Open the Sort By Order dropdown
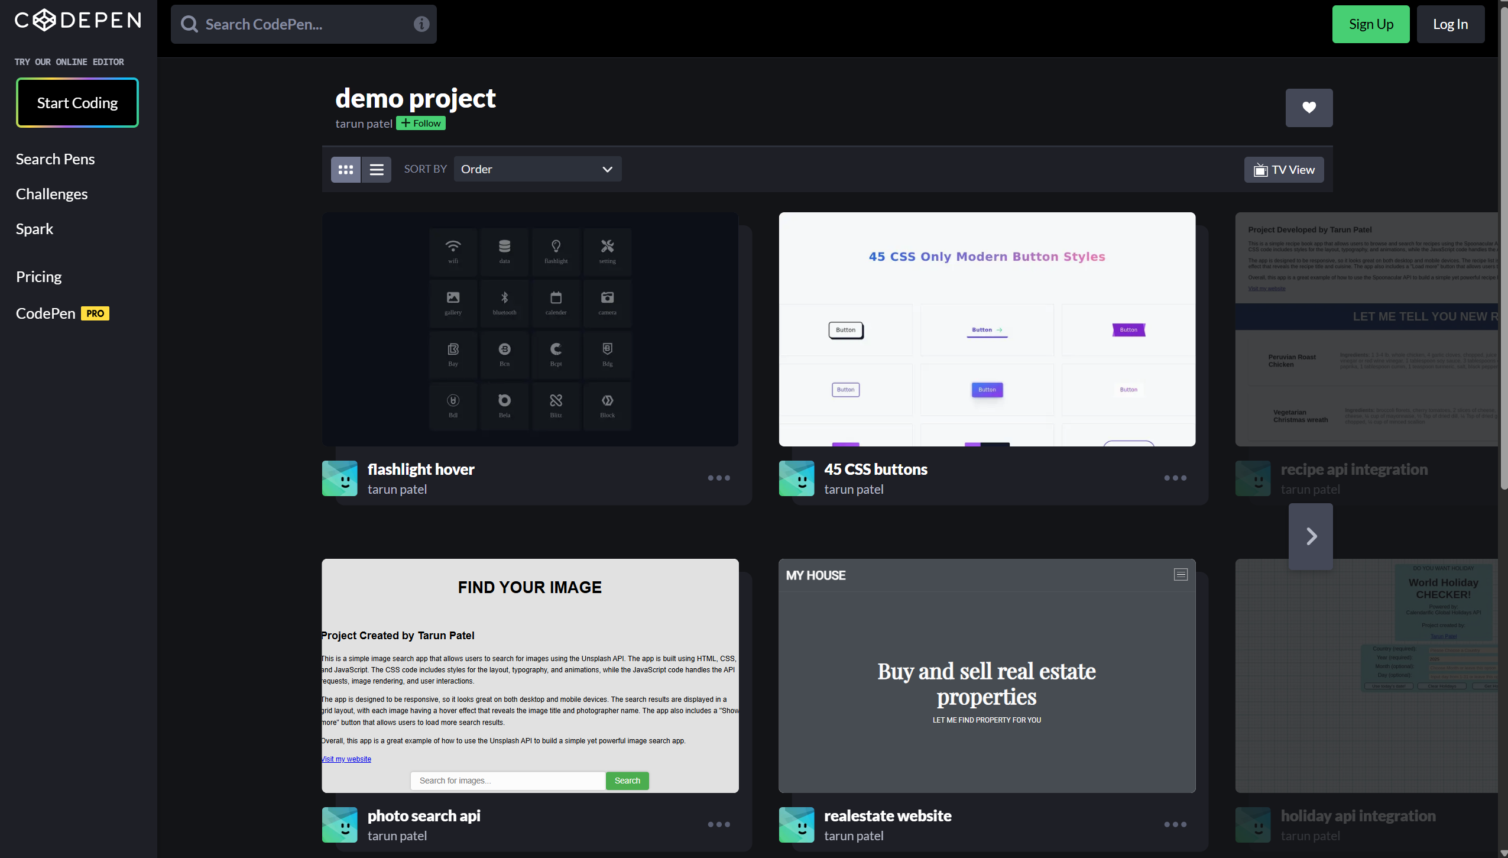The width and height of the screenshot is (1508, 858). coord(537,169)
